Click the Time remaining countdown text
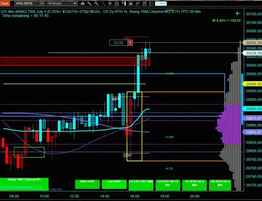The height and width of the screenshot is (201, 262). (x=26, y=16)
